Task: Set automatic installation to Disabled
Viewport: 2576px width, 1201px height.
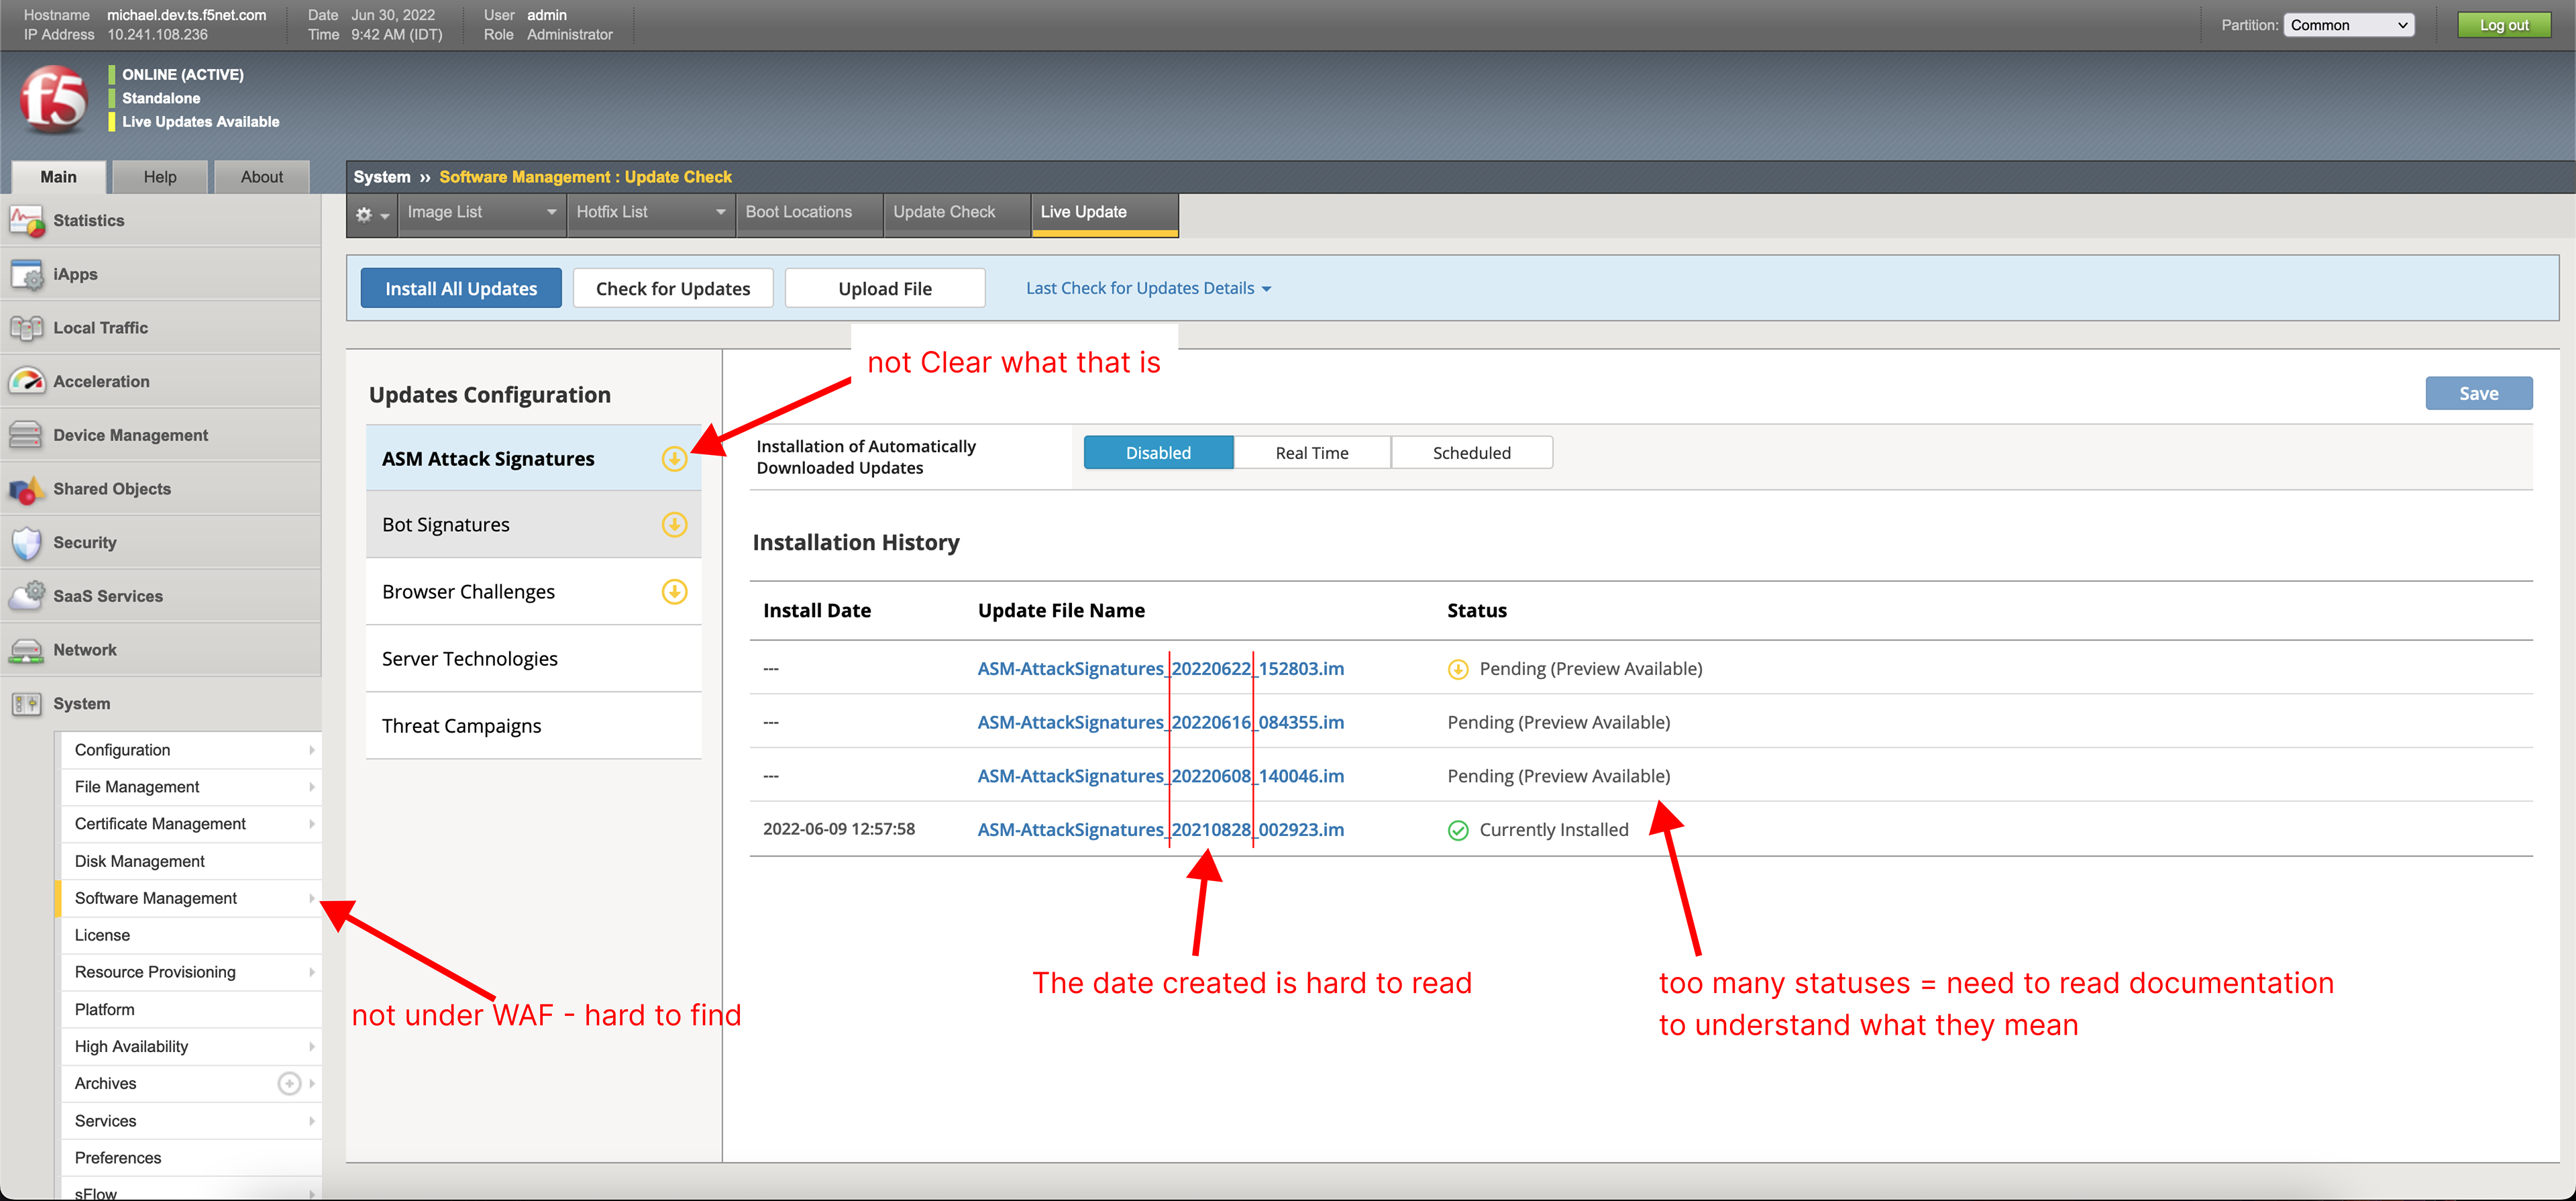Action: tap(1158, 453)
